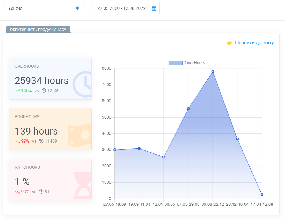Screen dimensions: 285x220
Task: Open the 'Усі філії' branch dropdown
Action: click(41, 8)
